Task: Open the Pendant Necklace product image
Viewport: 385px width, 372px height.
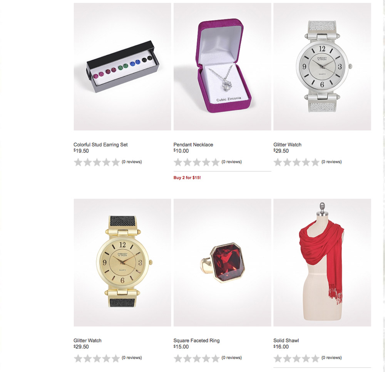Action: pos(222,67)
